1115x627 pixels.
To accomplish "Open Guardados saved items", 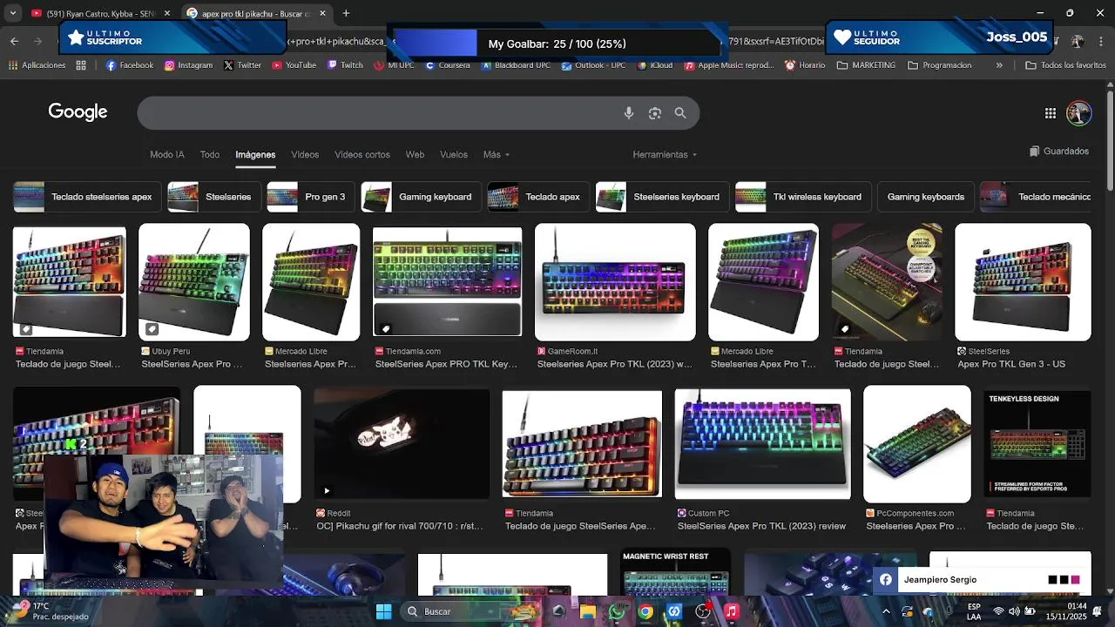I will tap(1059, 152).
